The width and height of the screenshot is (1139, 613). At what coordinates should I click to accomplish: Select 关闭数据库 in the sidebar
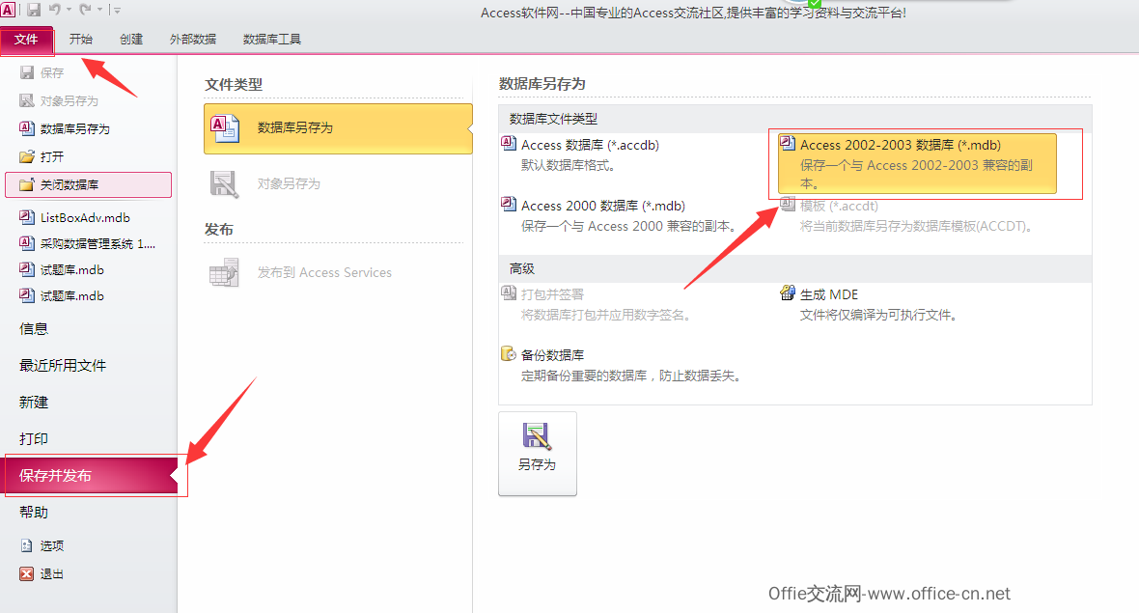coord(89,184)
